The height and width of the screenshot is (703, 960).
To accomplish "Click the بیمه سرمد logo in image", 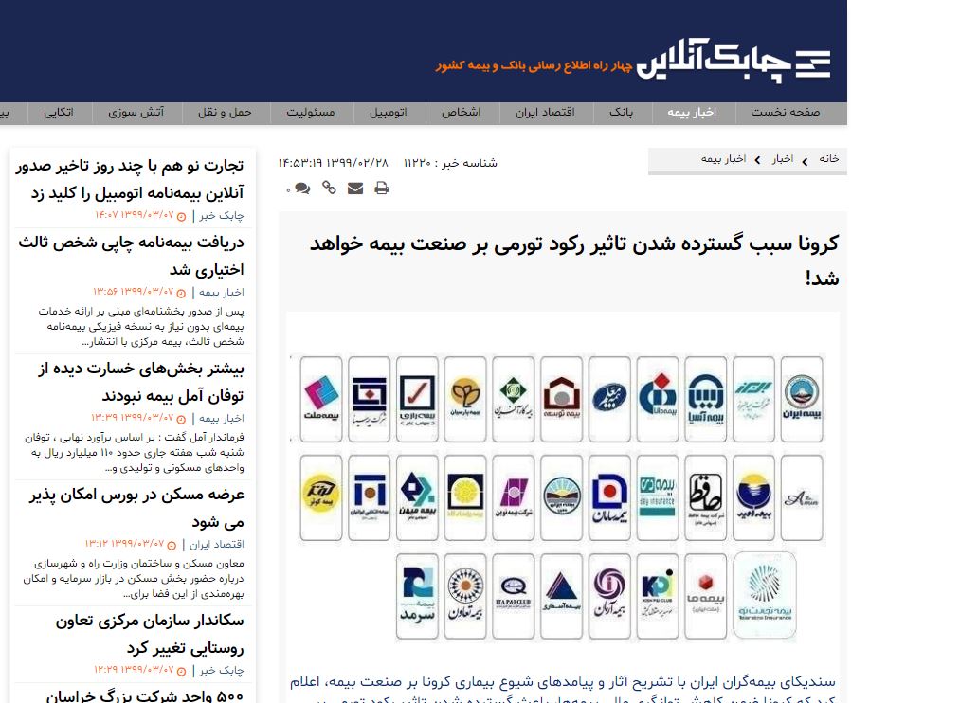I will coord(417,596).
